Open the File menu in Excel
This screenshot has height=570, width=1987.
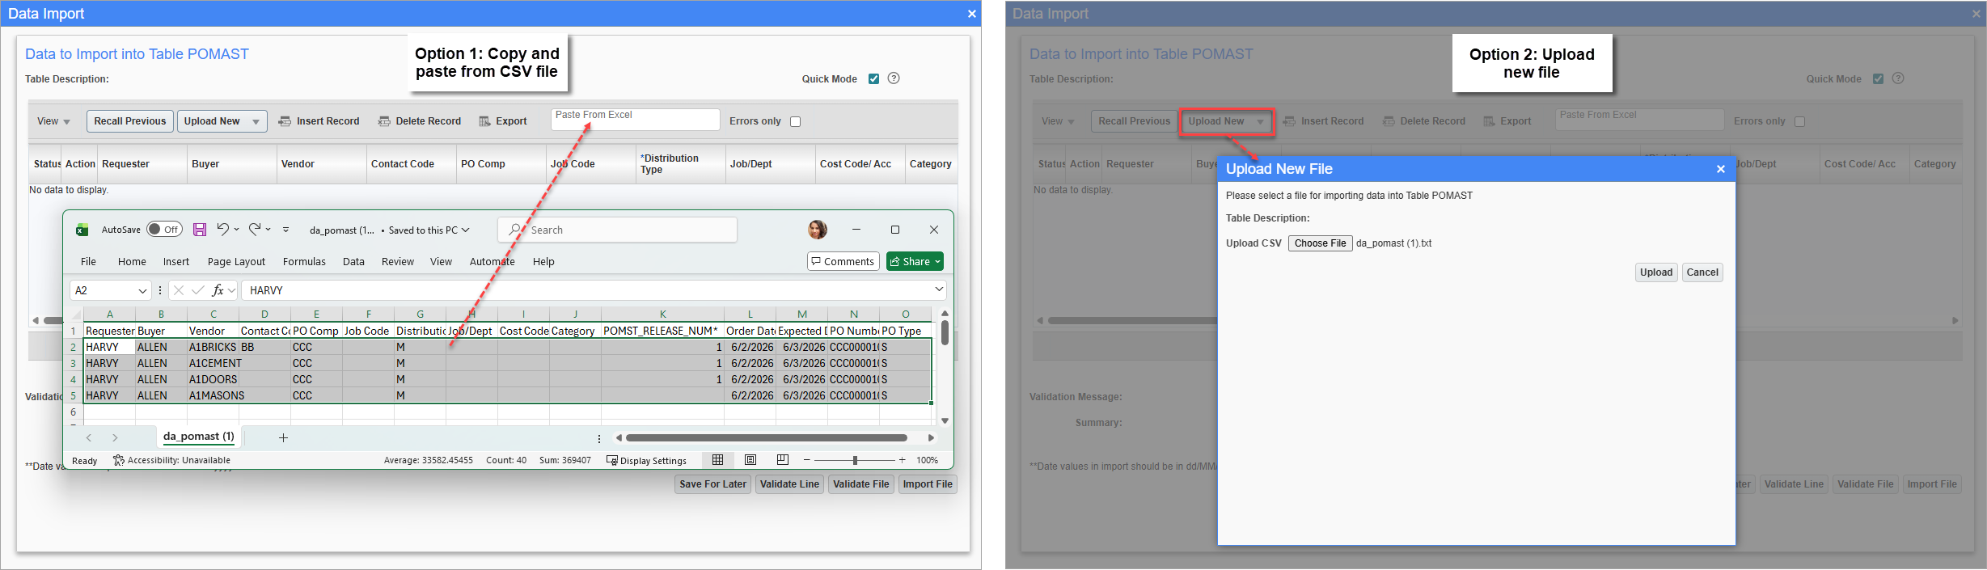pos(88,261)
